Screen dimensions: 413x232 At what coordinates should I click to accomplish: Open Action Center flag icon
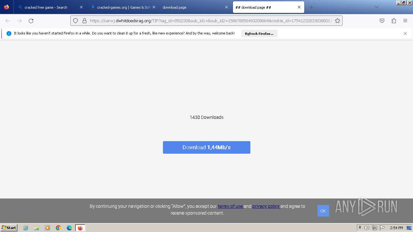point(382,228)
